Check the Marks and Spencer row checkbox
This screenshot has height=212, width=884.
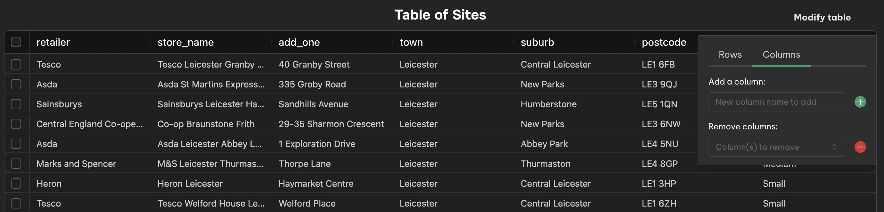tap(16, 164)
